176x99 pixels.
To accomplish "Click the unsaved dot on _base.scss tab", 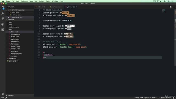I will click(76, 7).
